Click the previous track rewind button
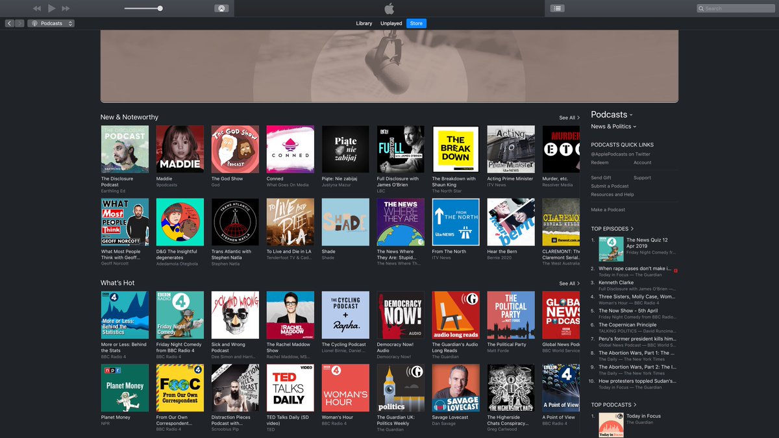This screenshot has height=438, width=779. 36,8
